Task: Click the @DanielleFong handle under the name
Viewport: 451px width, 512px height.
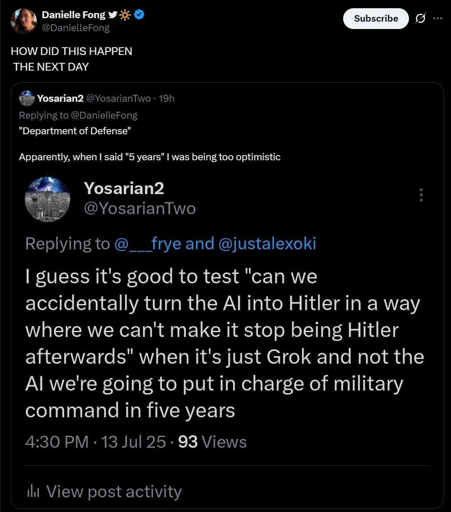Action: click(x=75, y=28)
